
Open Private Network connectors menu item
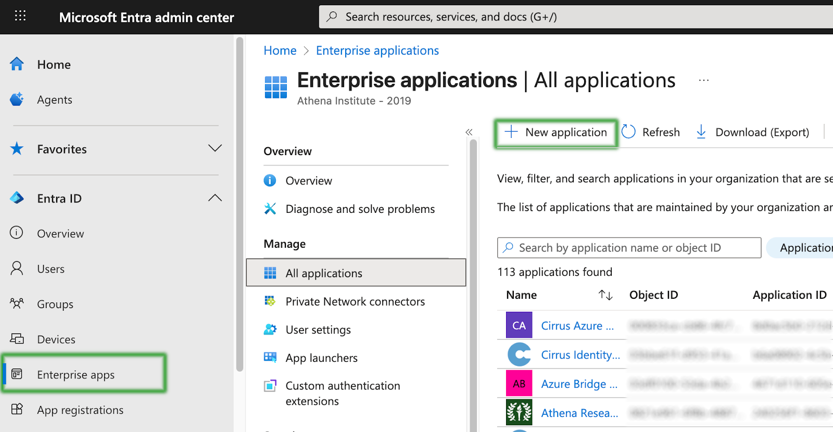(355, 301)
